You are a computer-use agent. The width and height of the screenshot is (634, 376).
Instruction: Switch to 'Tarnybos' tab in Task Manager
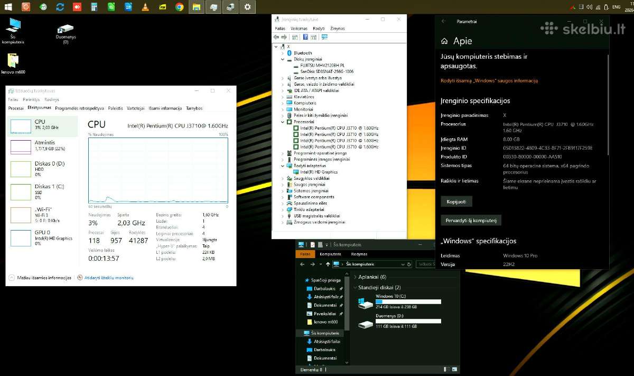click(194, 108)
